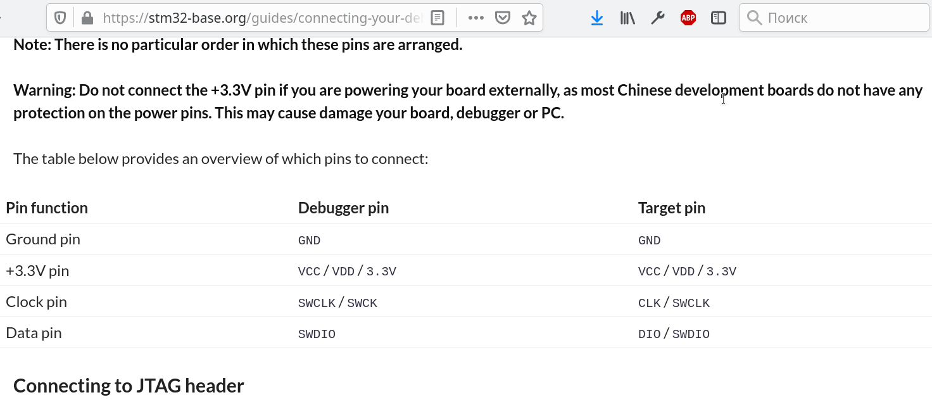Toggle Reader View for this page

437,18
